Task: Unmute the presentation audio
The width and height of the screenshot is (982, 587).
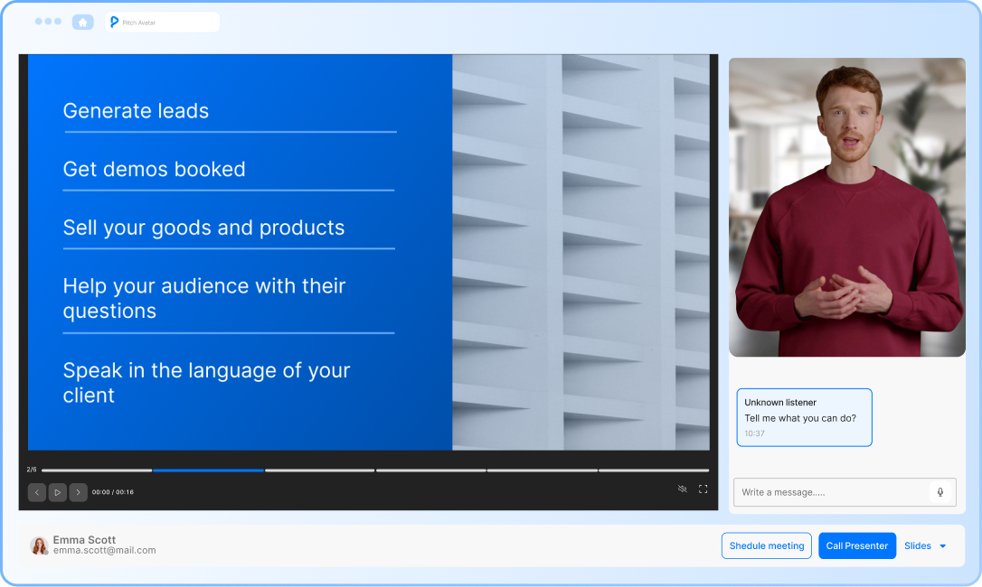Action: point(683,489)
